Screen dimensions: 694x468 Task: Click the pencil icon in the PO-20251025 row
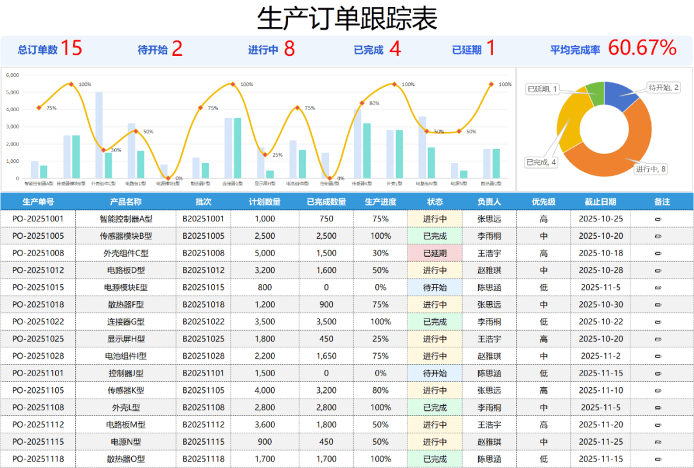click(657, 339)
